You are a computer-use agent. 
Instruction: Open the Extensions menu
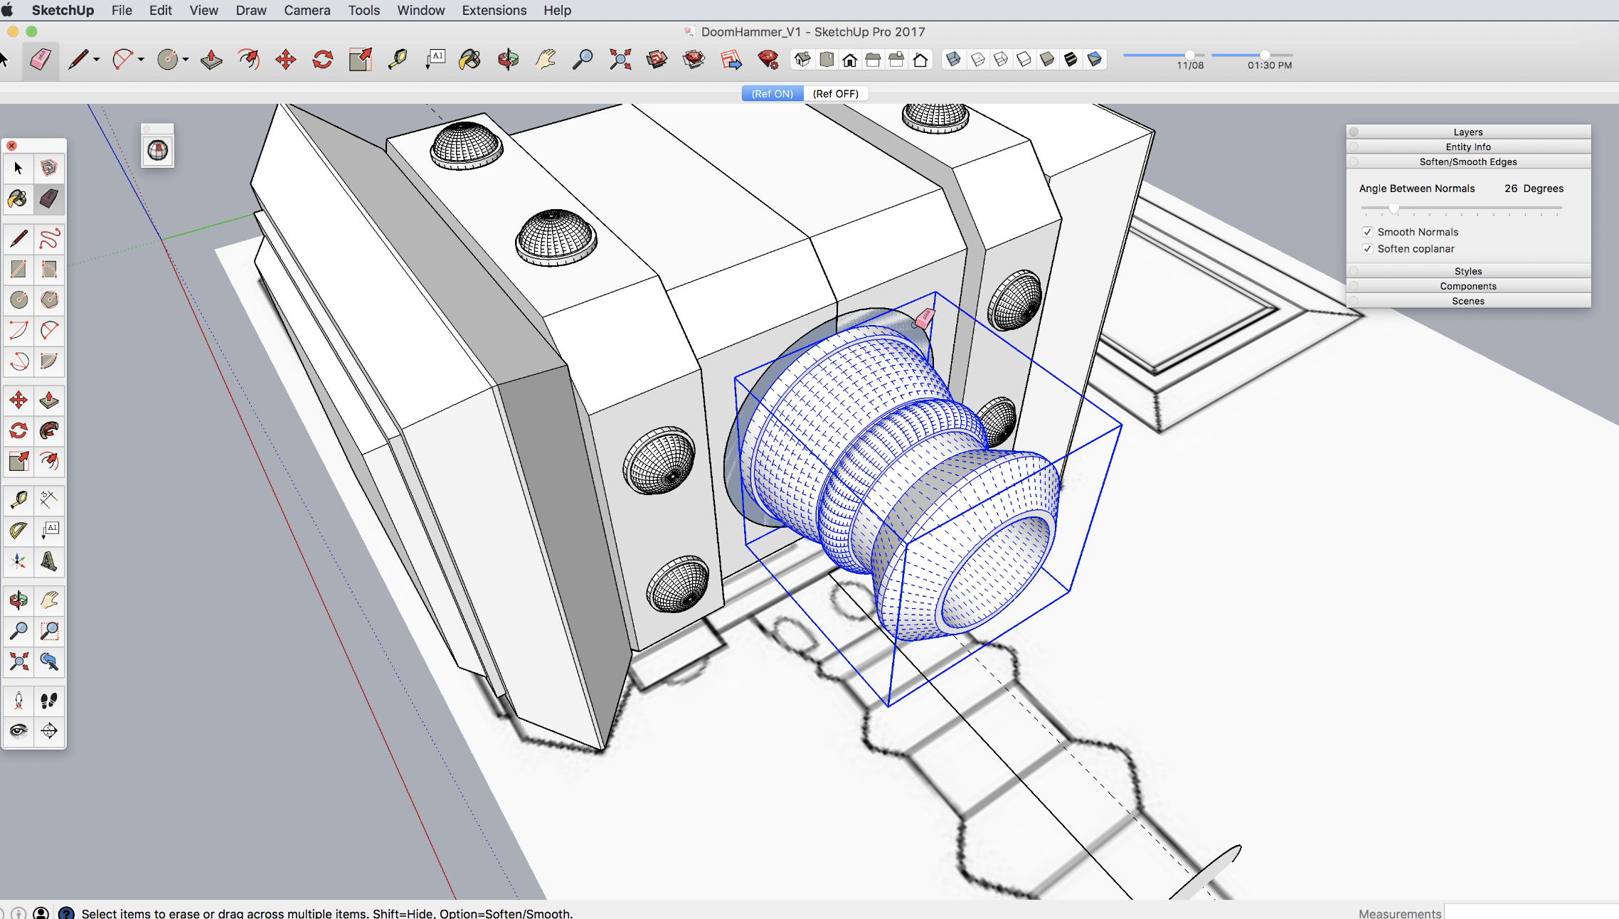point(494,11)
